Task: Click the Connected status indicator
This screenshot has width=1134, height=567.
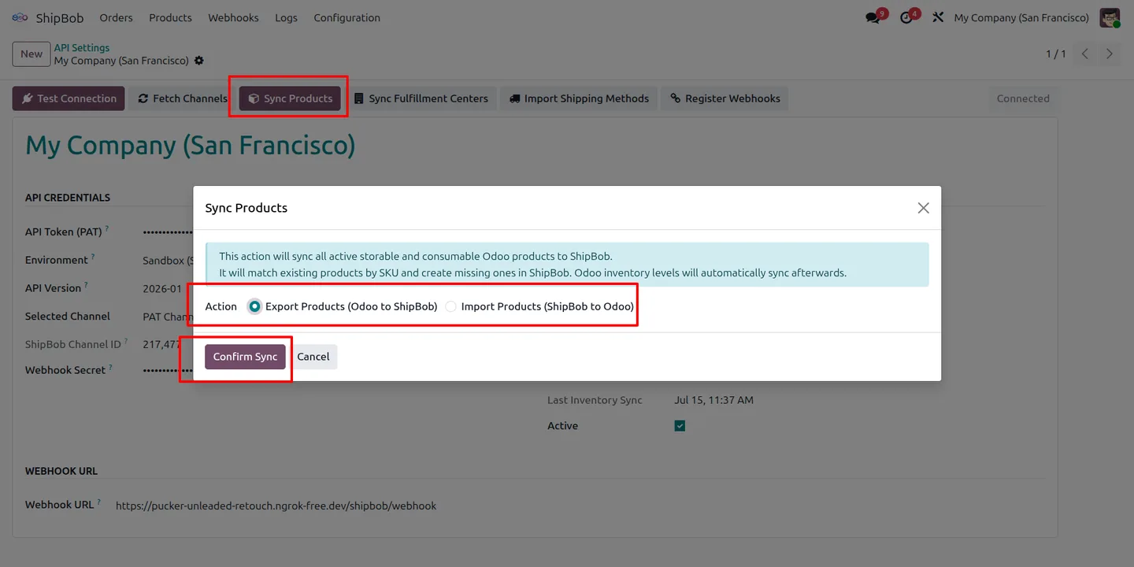Action: click(1023, 98)
